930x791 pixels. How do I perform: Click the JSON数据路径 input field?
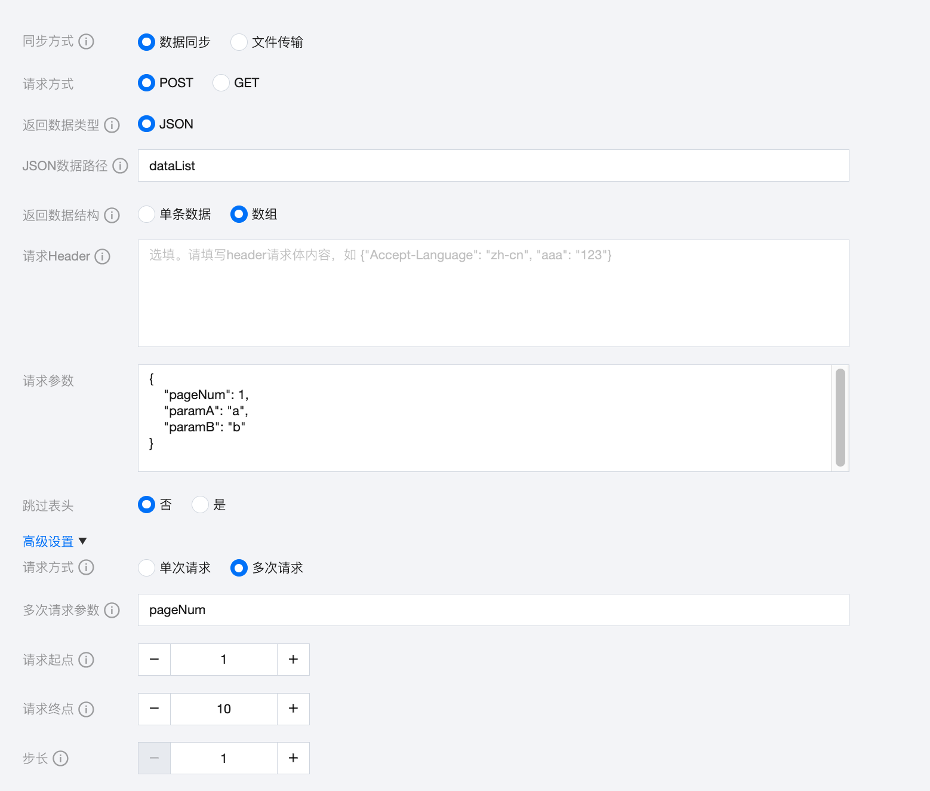(x=493, y=165)
